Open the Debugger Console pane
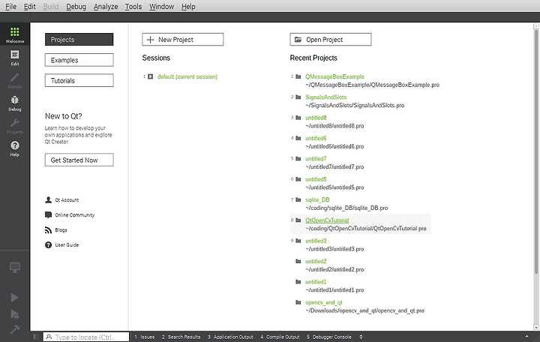Image resolution: width=540 pixels, height=342 pixels. click(x=329, y=337)
